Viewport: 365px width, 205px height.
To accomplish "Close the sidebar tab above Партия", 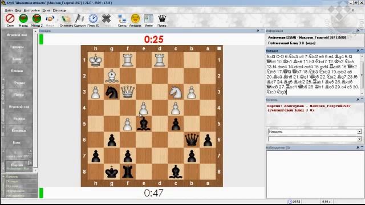I will point(30,151).
